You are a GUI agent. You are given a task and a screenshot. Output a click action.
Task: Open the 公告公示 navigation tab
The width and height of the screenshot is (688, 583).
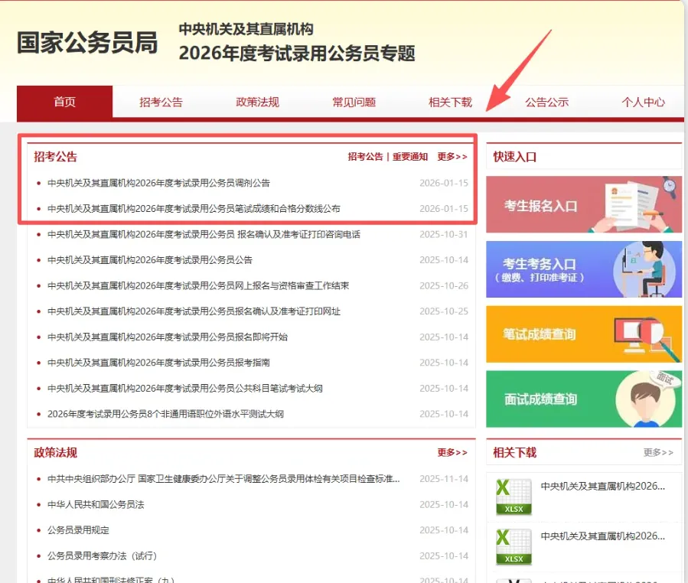(x=547, y=103)
